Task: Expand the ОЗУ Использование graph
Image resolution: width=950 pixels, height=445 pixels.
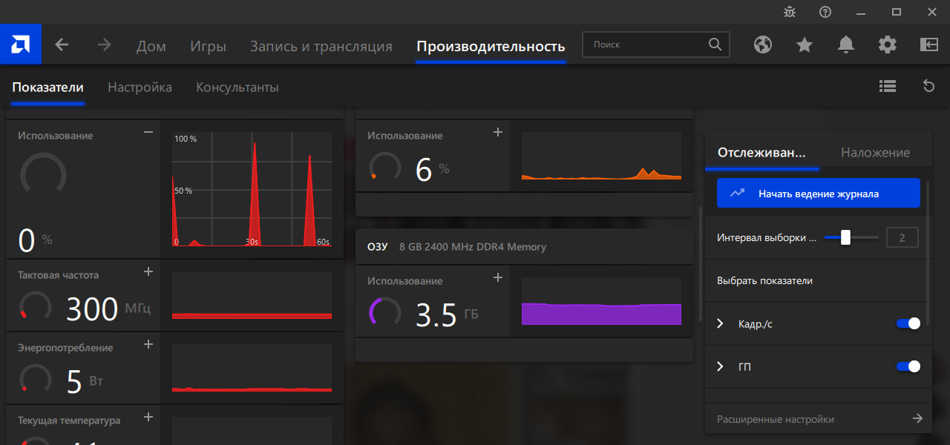Action: point(498,277)
